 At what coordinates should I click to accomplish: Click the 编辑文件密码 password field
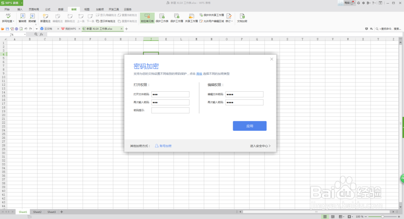(244, 94)
